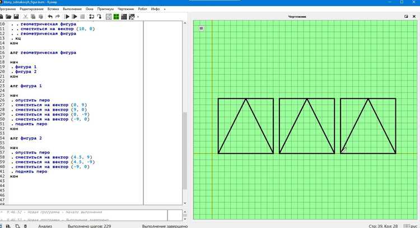Open the Окна menu
This screenshot has width=420, height=228.
90,9
